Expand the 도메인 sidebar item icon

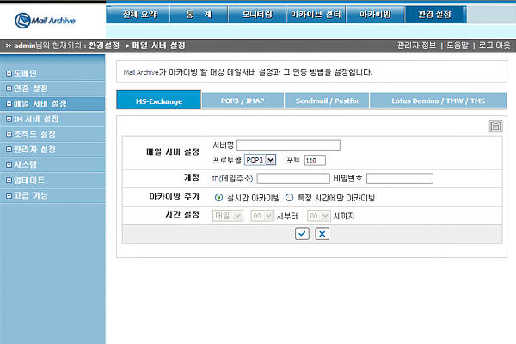click(x=9, y=73)
